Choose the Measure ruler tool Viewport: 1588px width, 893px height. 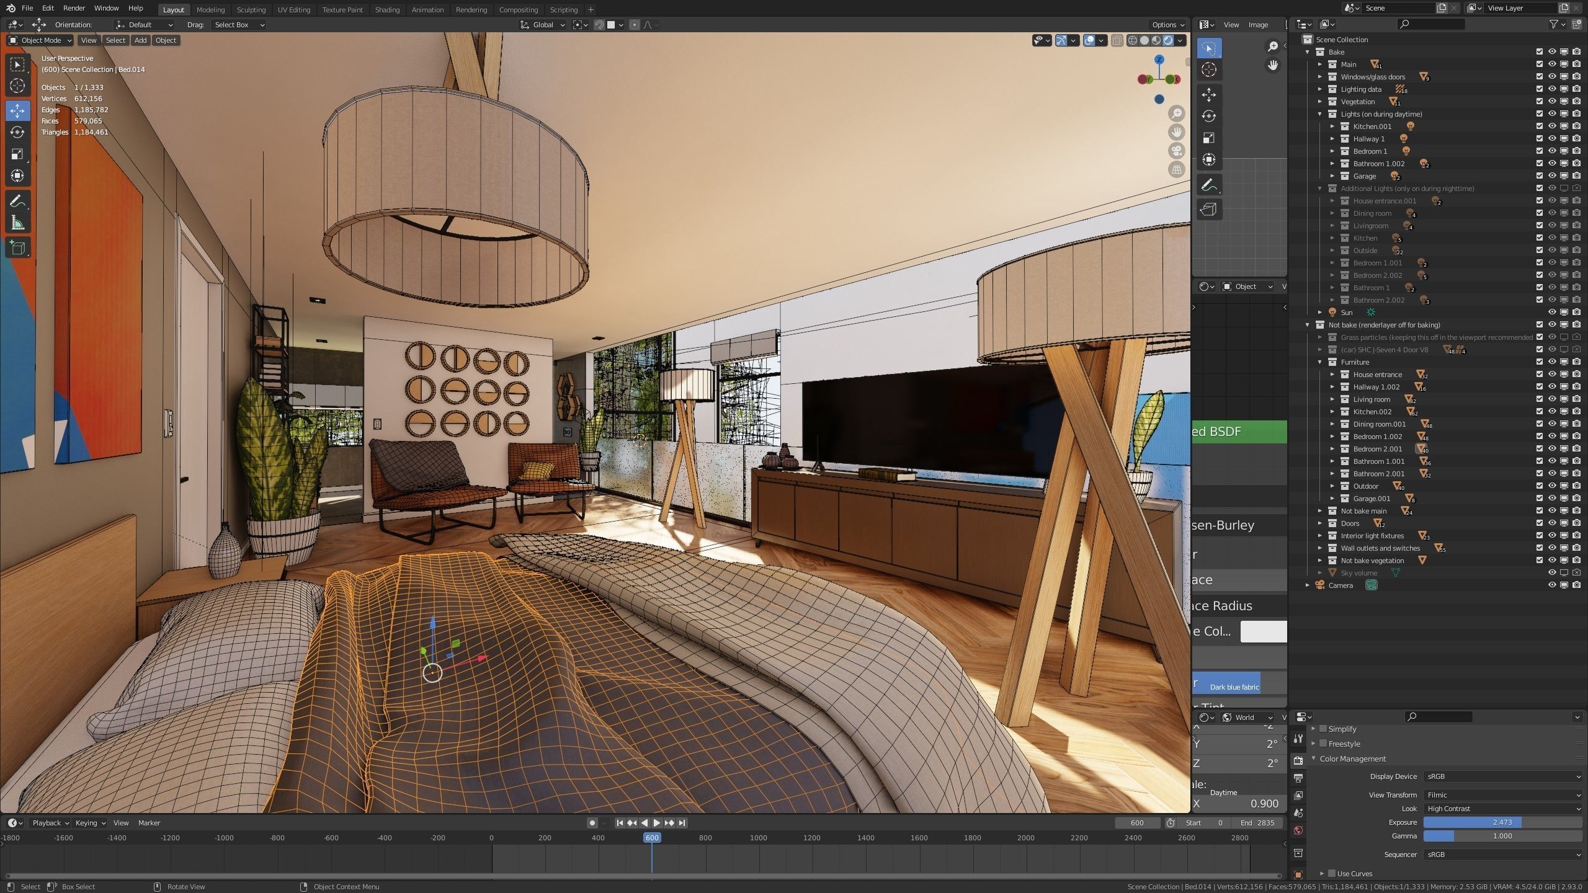17,223
